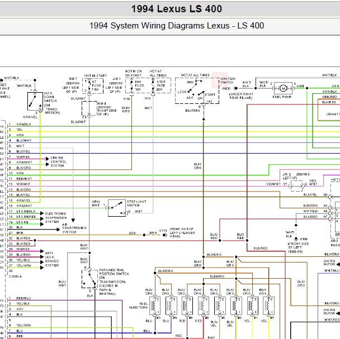Click pin row '25 BLU/RED'
The width and height of the screenshot is (340, 339).
20,255
